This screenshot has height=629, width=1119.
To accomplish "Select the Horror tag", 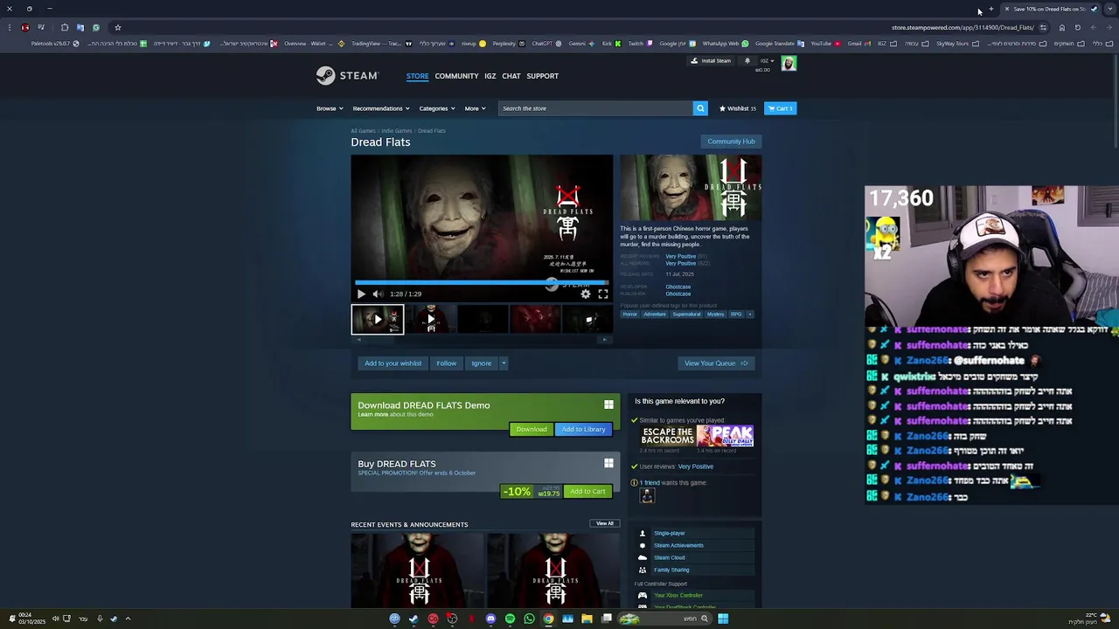I will tap(629, 314).
